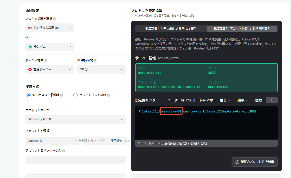Click the プロキシIP 設定情報 heading
Screen dimensions: 291x178
pyautogui.click(x=147, y=11)
